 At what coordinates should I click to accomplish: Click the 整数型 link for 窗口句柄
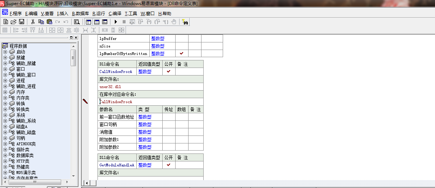click(145, 124)
